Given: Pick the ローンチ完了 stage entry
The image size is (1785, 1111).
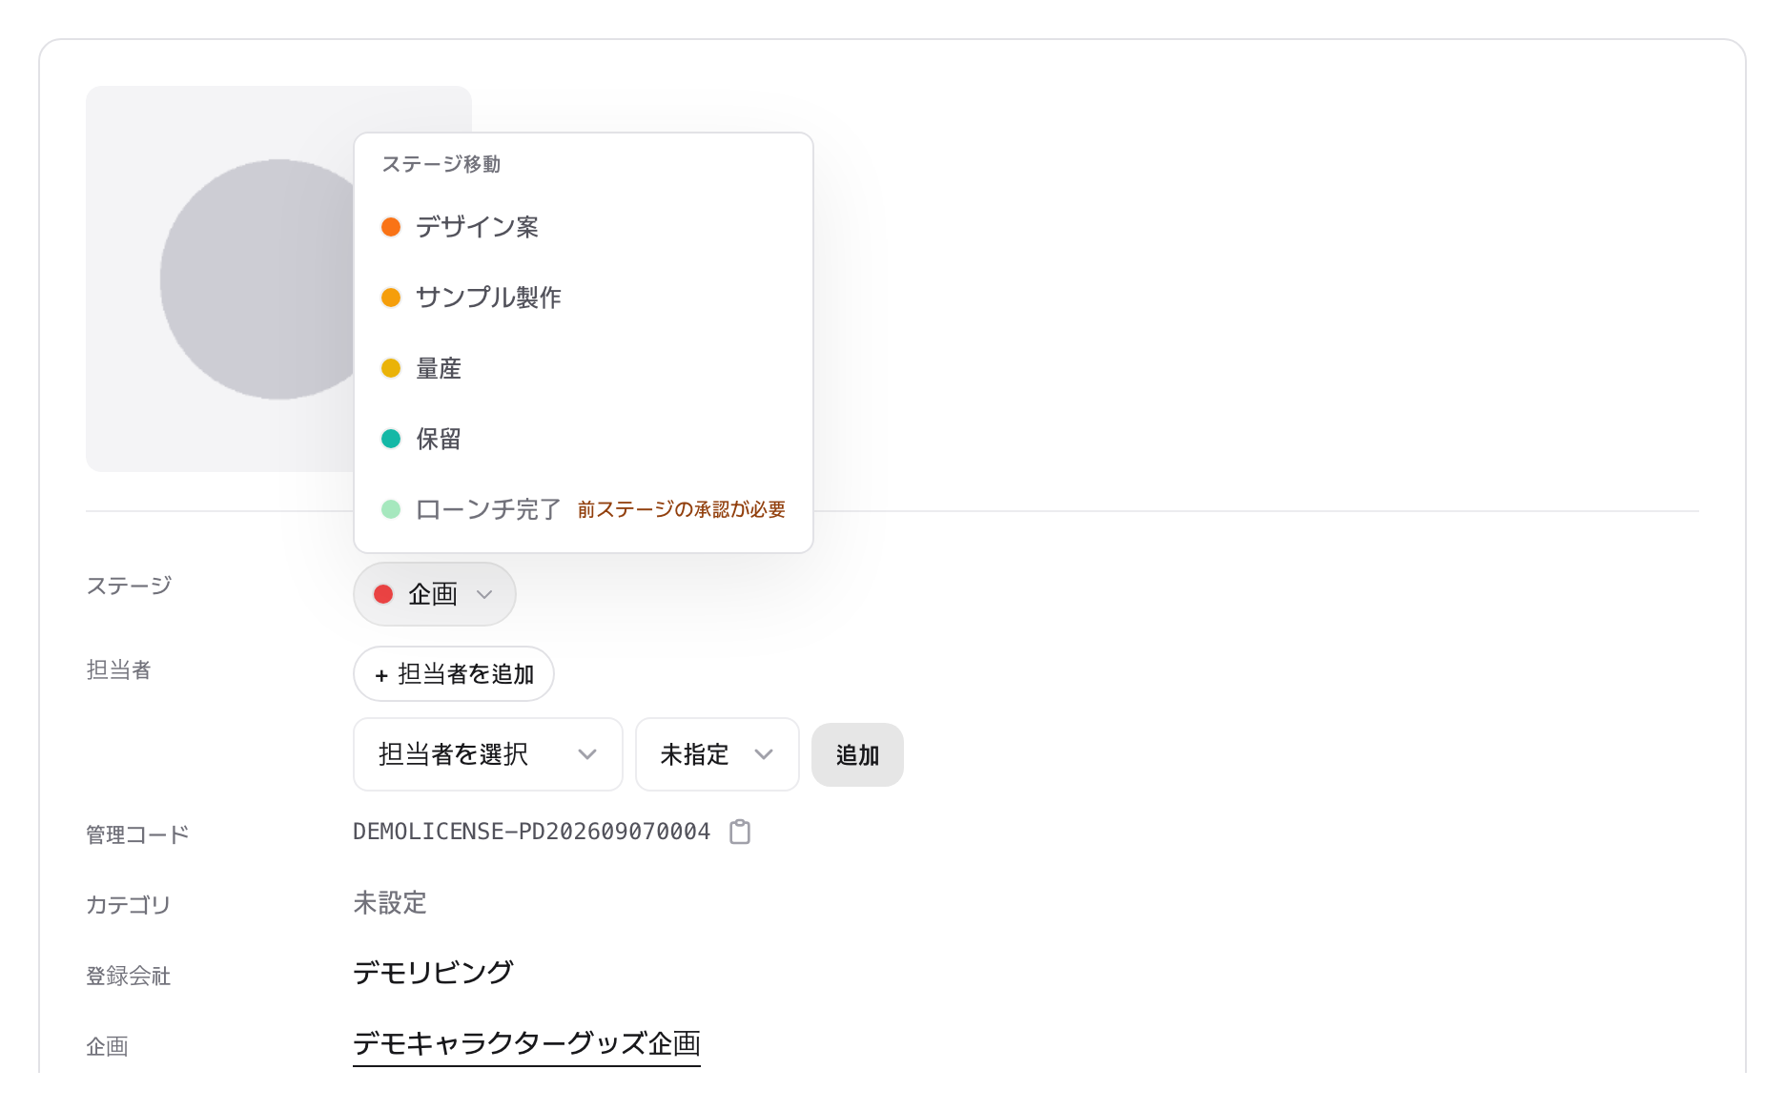Looking at the screenshot, I should click(584, 509).
